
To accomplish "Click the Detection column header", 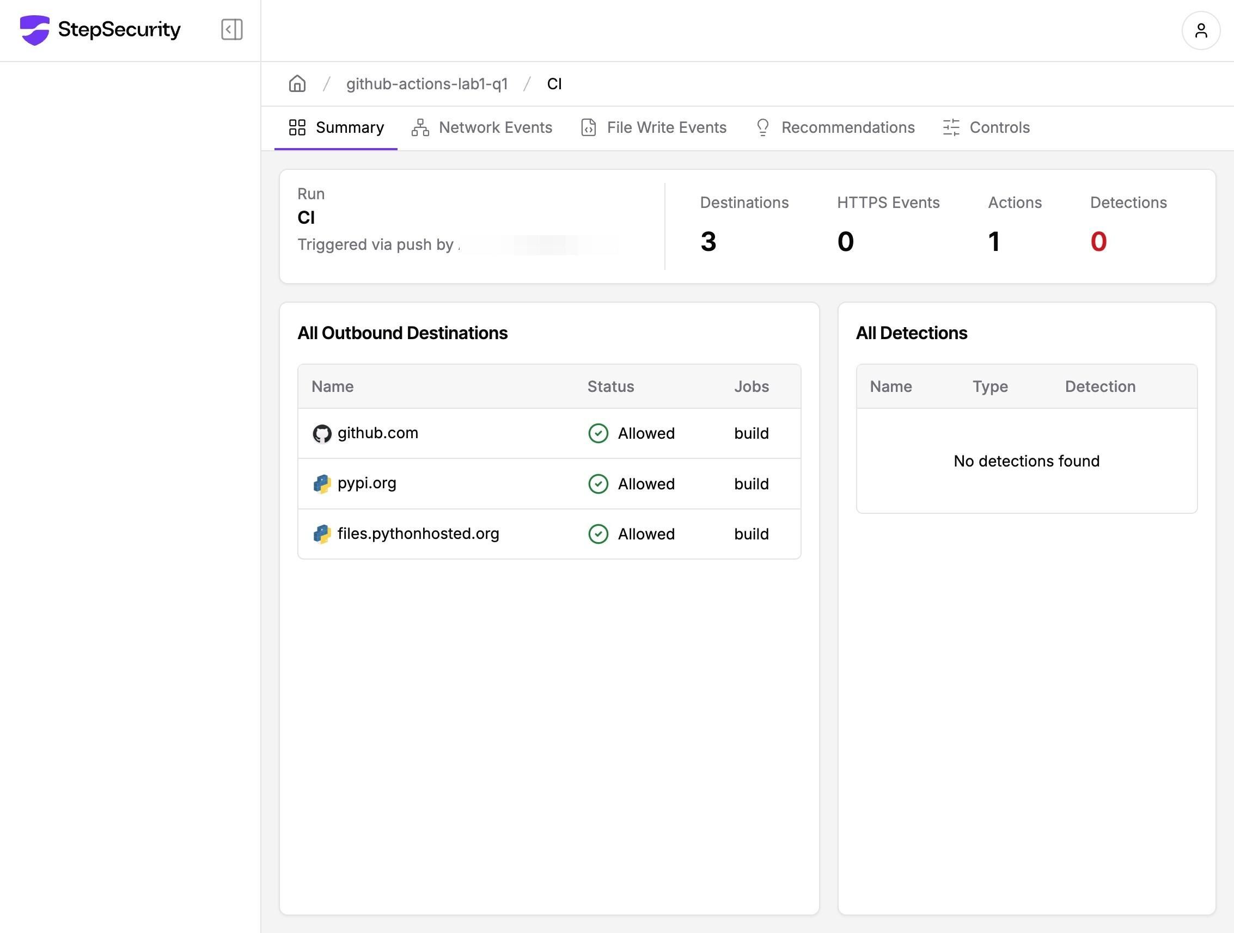I will [x=1100, y=386].
